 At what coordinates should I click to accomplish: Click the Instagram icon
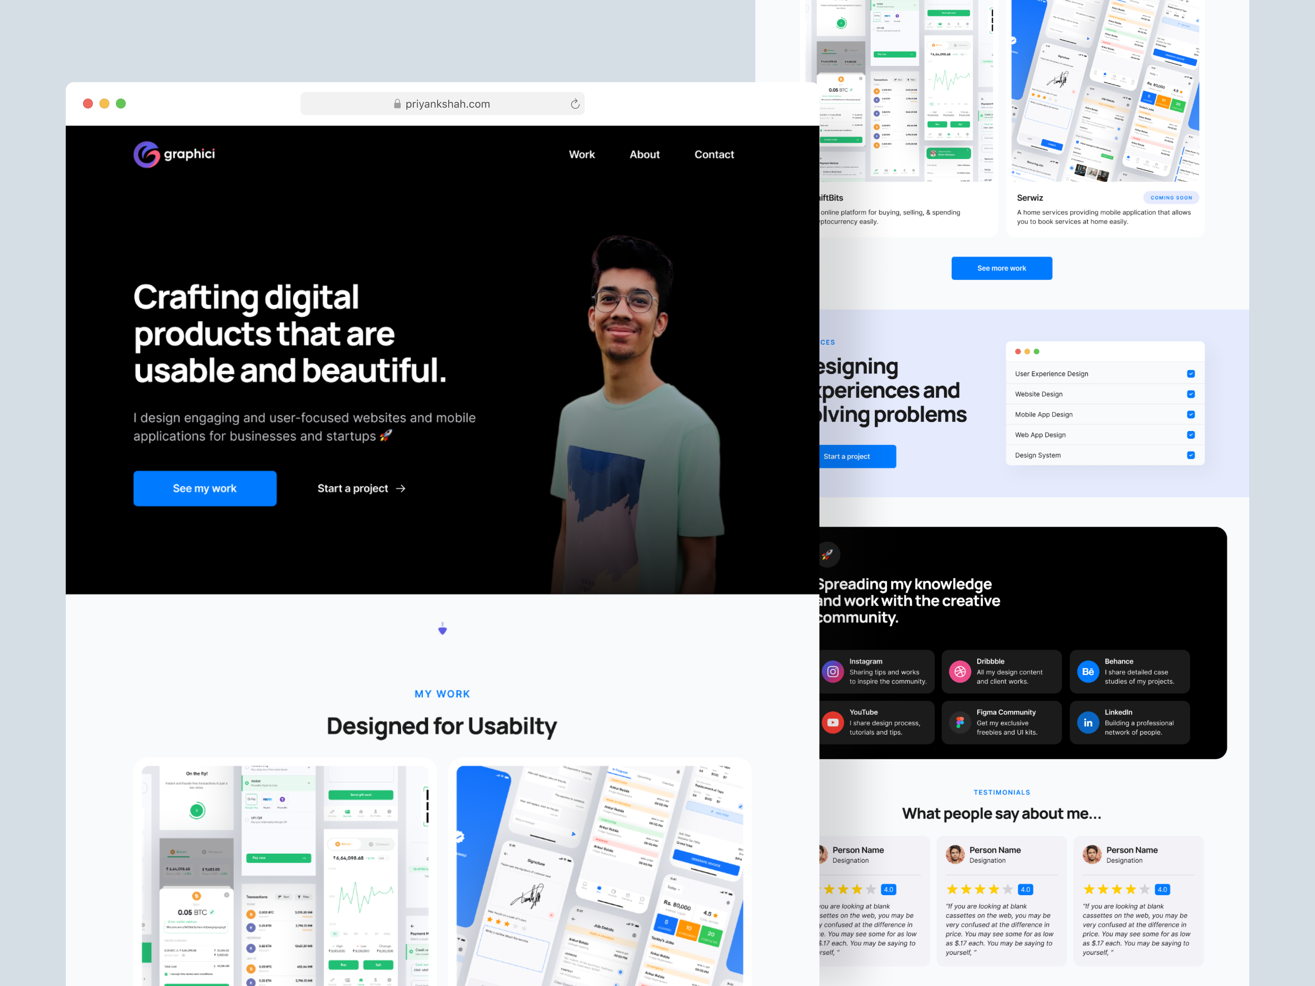pyautogui.click(x=832, y=672)
